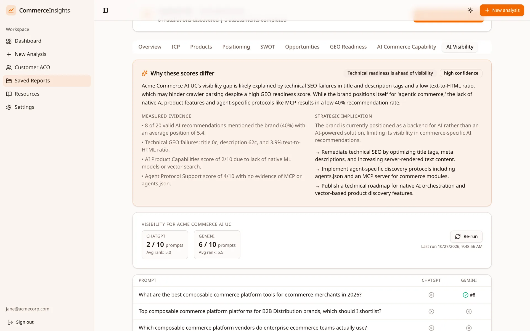This screenshot has height=331, width=530.
Task: Switch to the ICP tab
Action: point(176,47)
